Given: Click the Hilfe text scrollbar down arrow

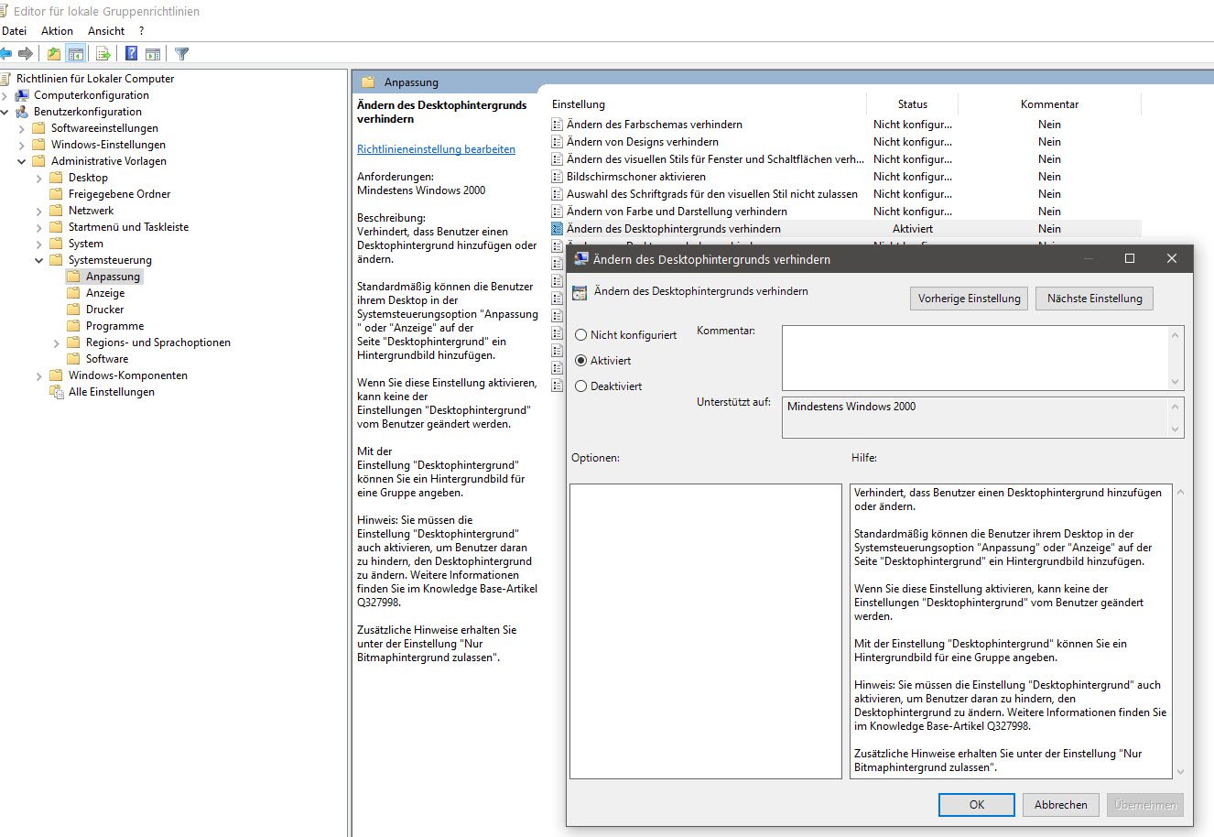Looking at the screenshot, I should 1179,772.
